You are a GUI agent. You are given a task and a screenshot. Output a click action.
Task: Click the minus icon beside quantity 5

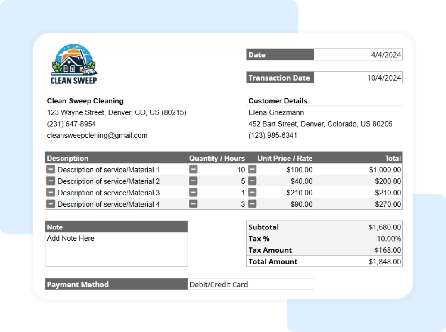pos(193,181)
